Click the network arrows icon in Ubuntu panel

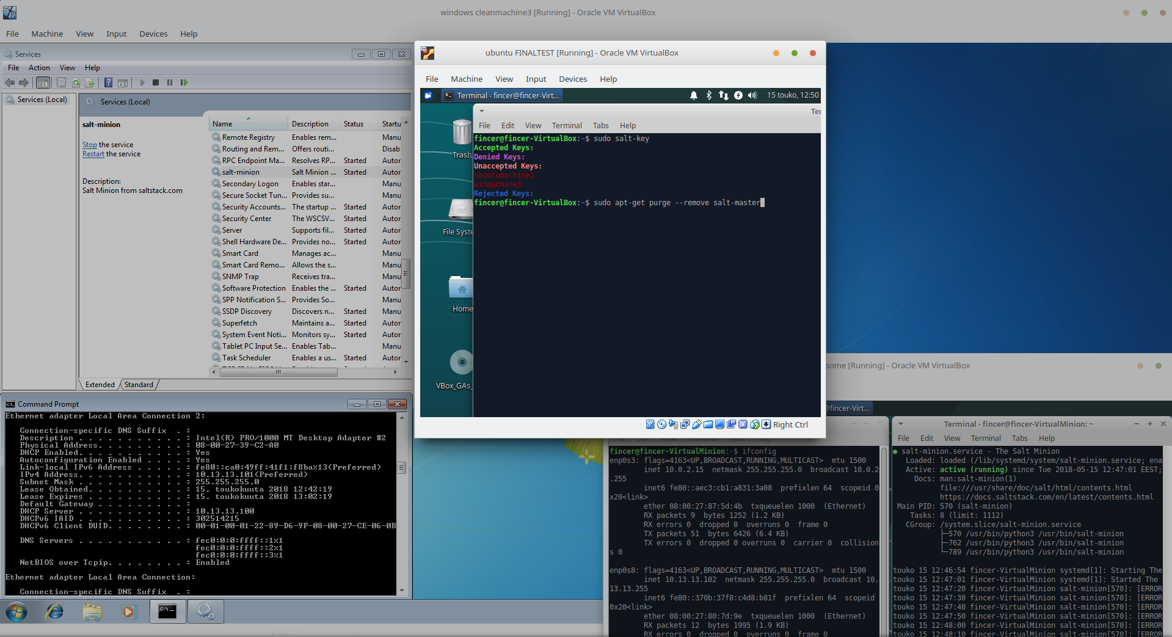[x=724, y=95]
